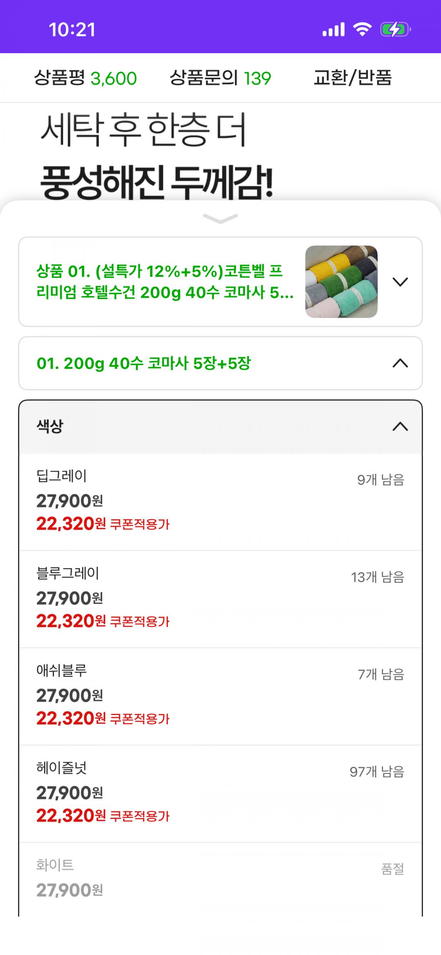Viewport: 441px width, 955px height.
Task: Tap 쿠폰적용가 label under 딥그레이
Action: tap(140, 524)
